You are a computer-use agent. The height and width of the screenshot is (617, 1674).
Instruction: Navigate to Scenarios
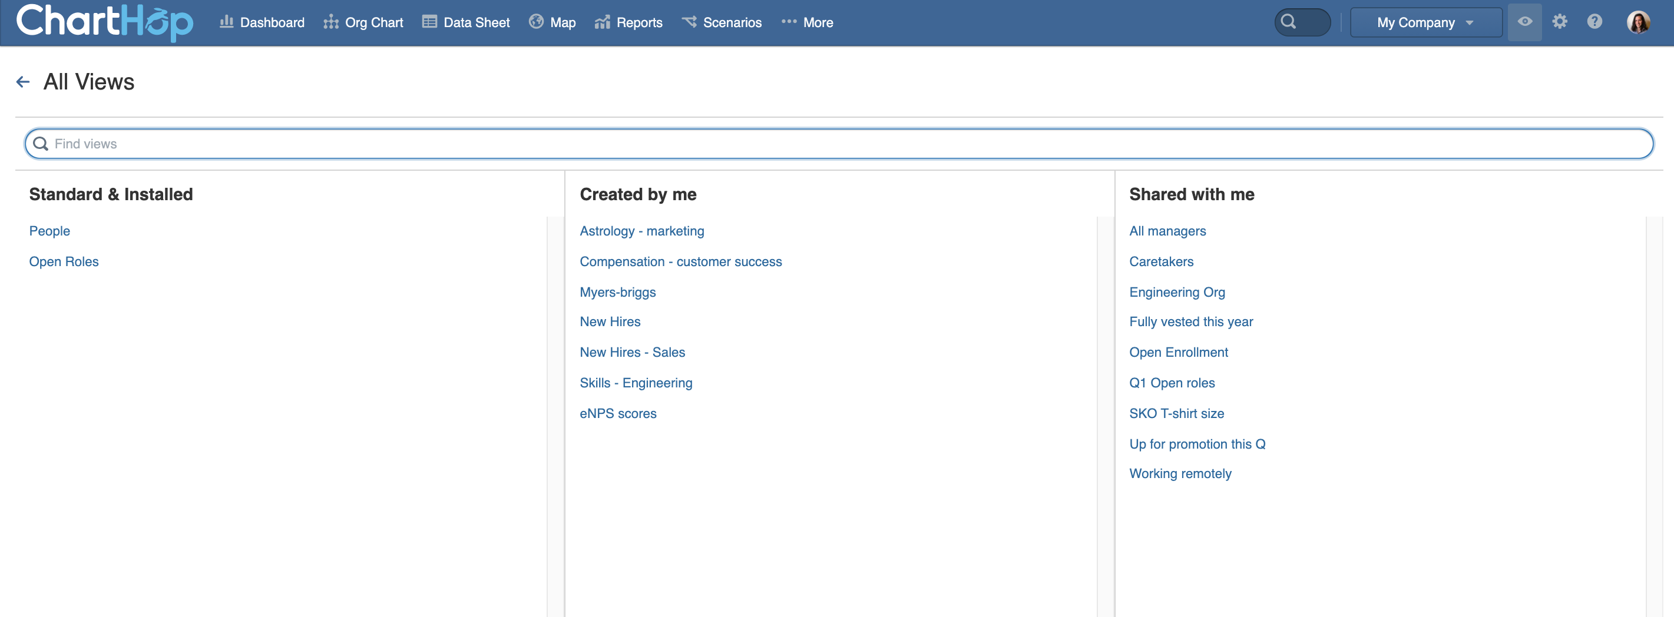pyautogui.click(x=722, y=23)
